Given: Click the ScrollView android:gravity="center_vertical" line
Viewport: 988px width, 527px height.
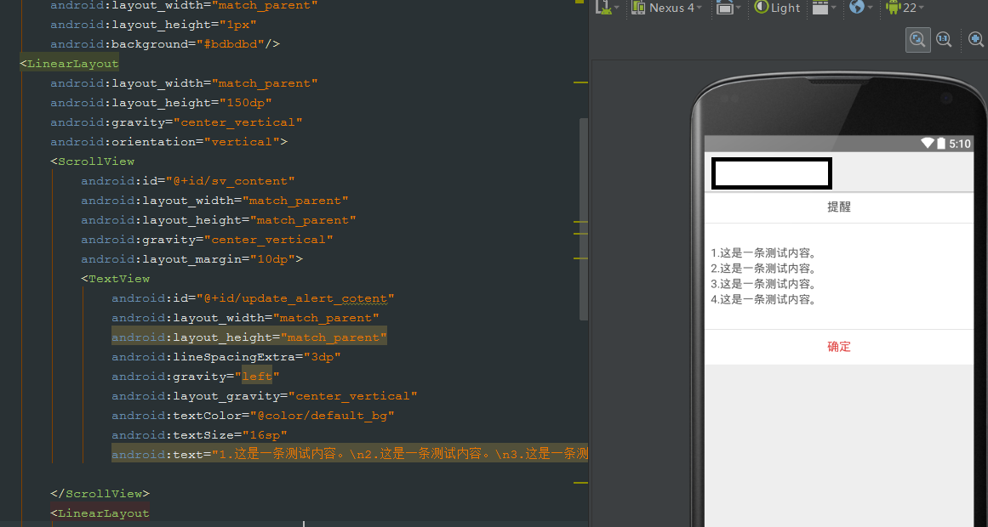Looking at the screenshot, I should 207,239.
